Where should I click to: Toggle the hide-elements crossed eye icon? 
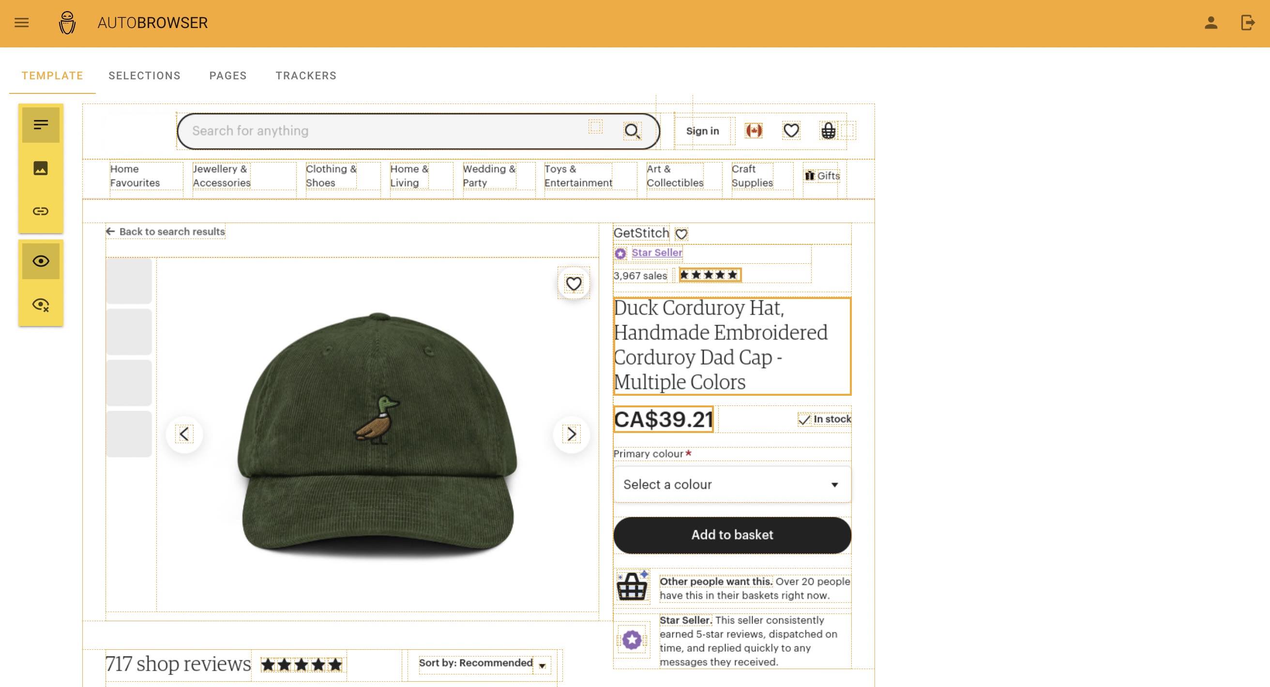point(41,305)
